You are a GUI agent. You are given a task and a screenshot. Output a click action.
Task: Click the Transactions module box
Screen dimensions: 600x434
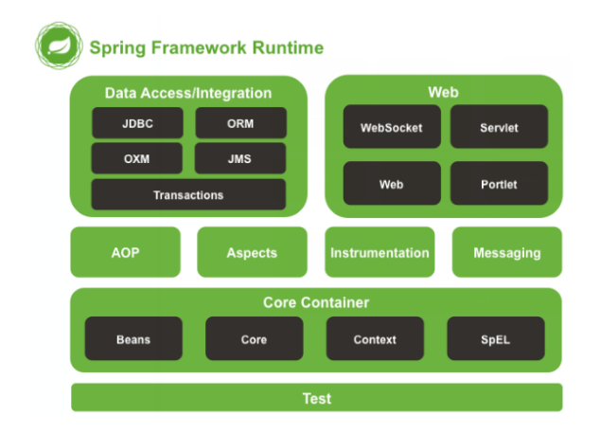188,194
